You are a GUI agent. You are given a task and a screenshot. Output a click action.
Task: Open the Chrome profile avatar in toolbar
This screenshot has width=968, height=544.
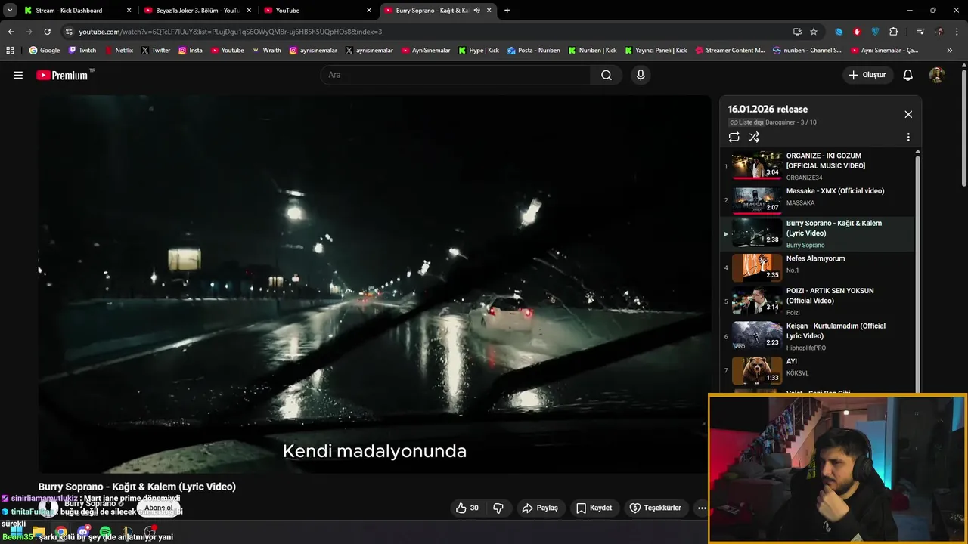pyautogui.click(x=939, y=32)
